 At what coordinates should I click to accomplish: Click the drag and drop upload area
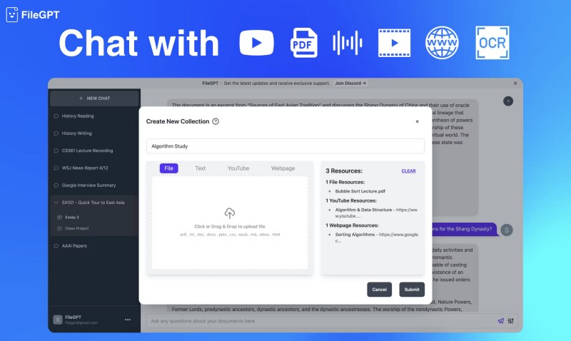click(x=229, y=223)
